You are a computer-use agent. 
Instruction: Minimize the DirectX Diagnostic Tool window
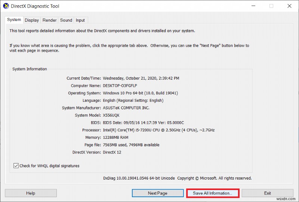pyautogui.click(x=253, y=6)
